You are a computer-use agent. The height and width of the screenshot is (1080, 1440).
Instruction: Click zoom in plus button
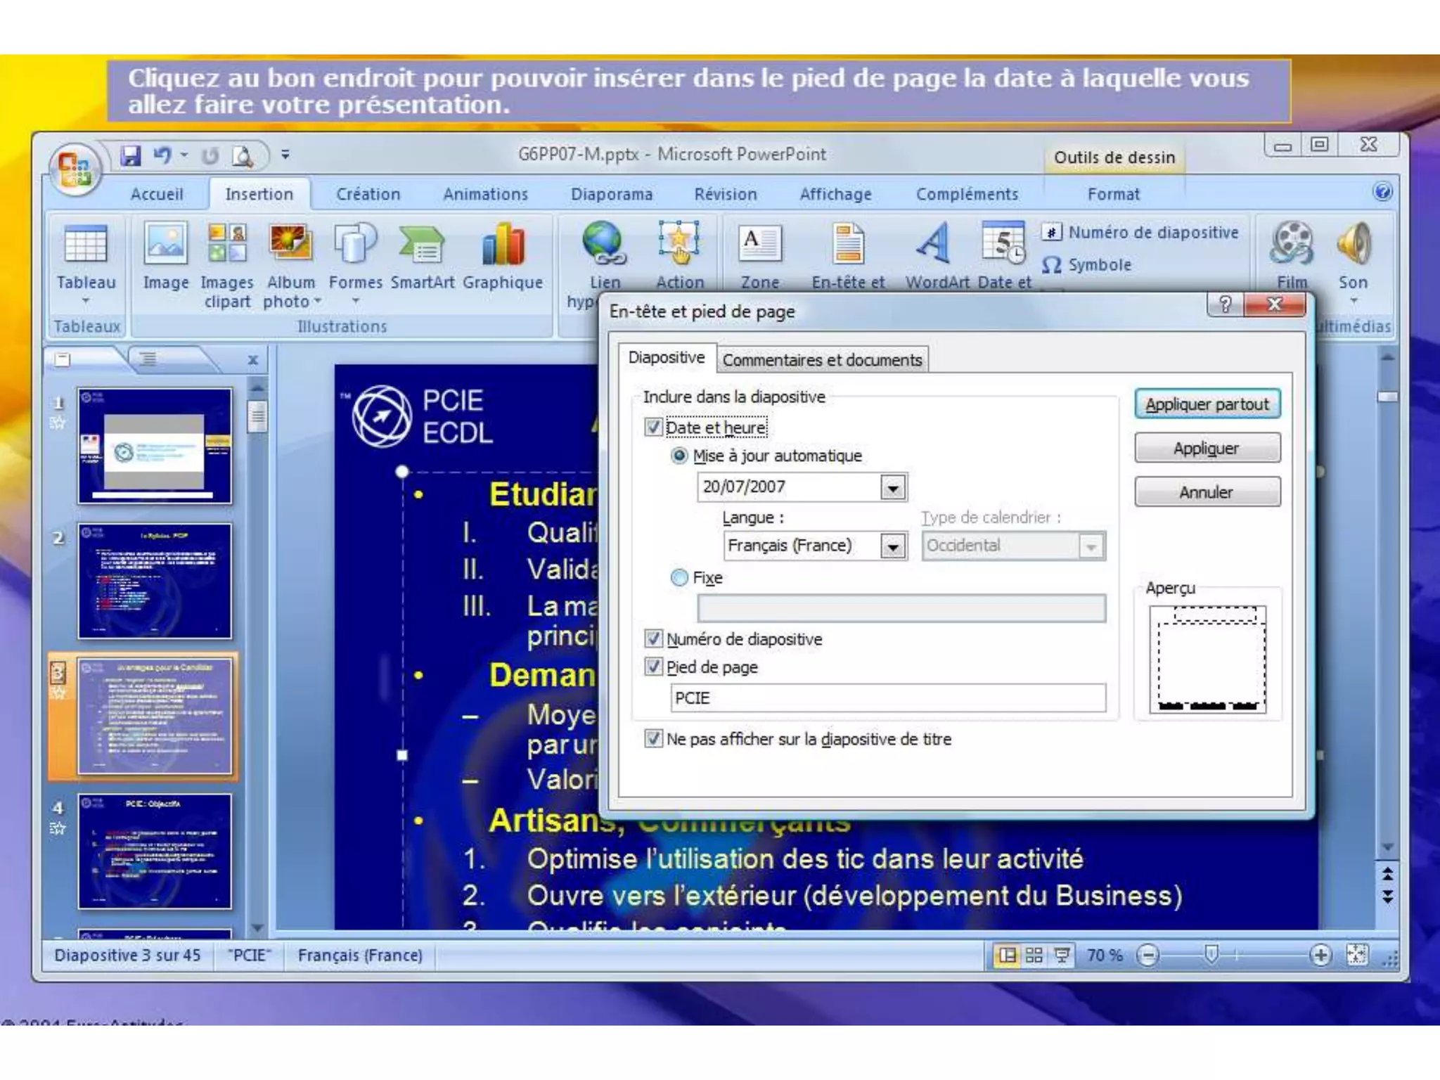point(1320,955)
